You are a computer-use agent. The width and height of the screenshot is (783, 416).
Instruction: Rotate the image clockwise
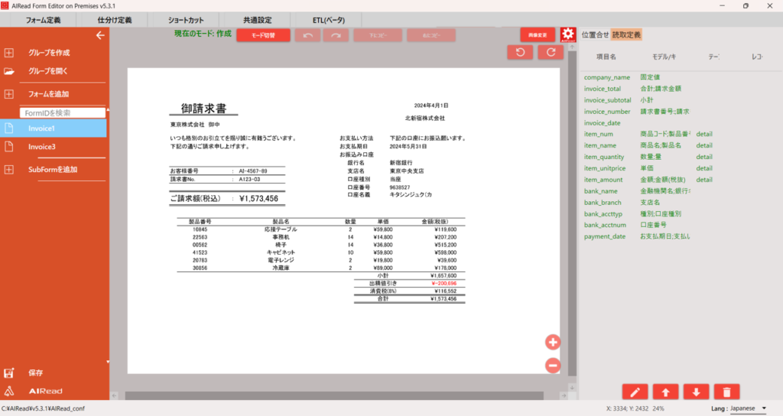click(551, 52)
